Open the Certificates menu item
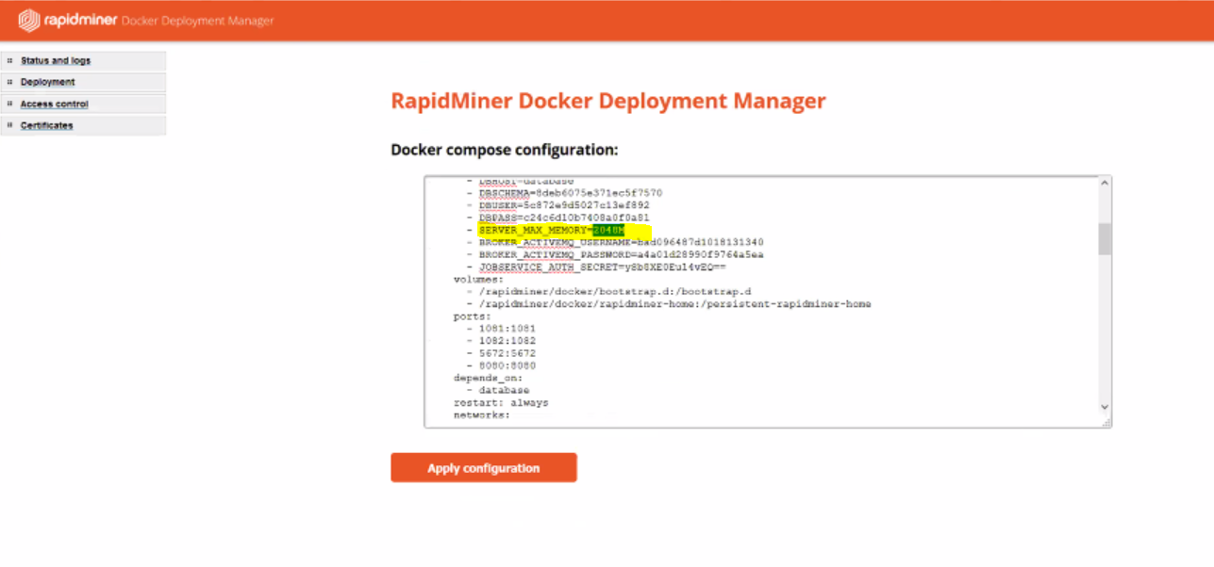The width and height of the screenshot is (1214, 567). pyautogui.click(x=46, y=125)
